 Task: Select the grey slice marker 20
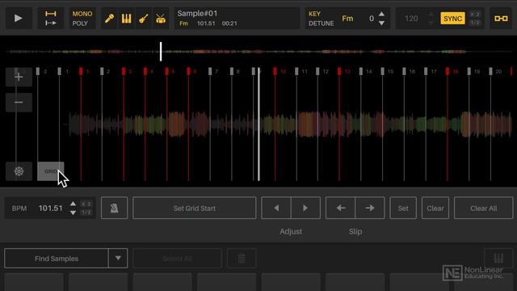pos(490,71)
